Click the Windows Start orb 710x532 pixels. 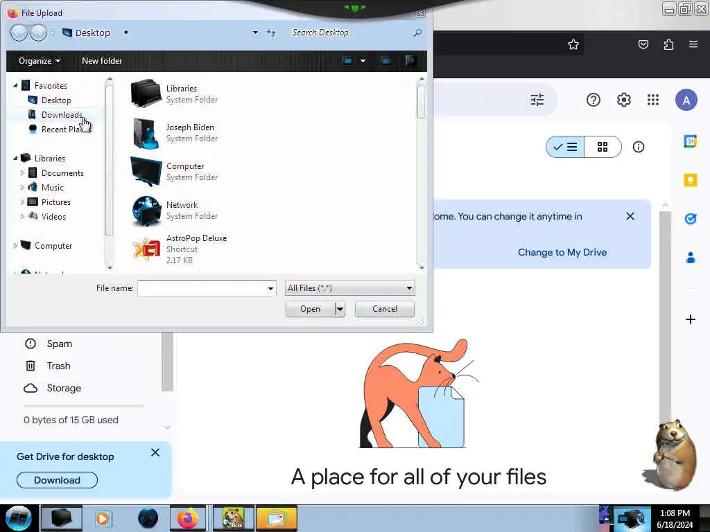point(18,518)
